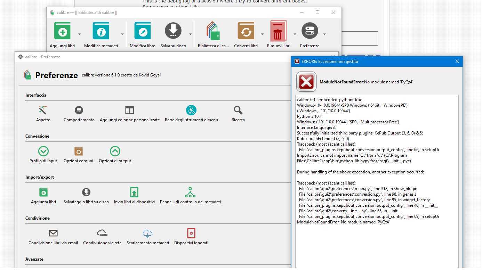This screenshot has width=482, height=270.
Task: Open the Biblioteca di calibre library icon
Action: pyautogui.click(x=213, y=31)
